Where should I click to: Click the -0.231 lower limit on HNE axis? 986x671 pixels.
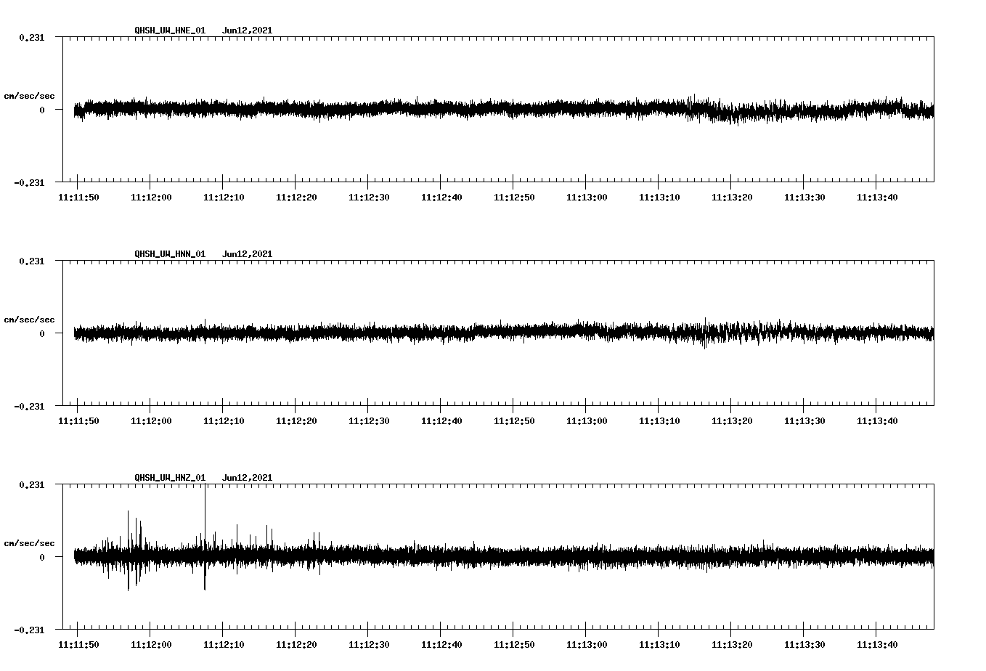point(29,182)
